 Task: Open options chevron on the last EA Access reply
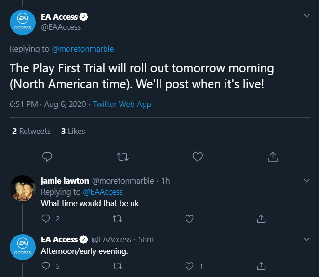coord(307,239)
